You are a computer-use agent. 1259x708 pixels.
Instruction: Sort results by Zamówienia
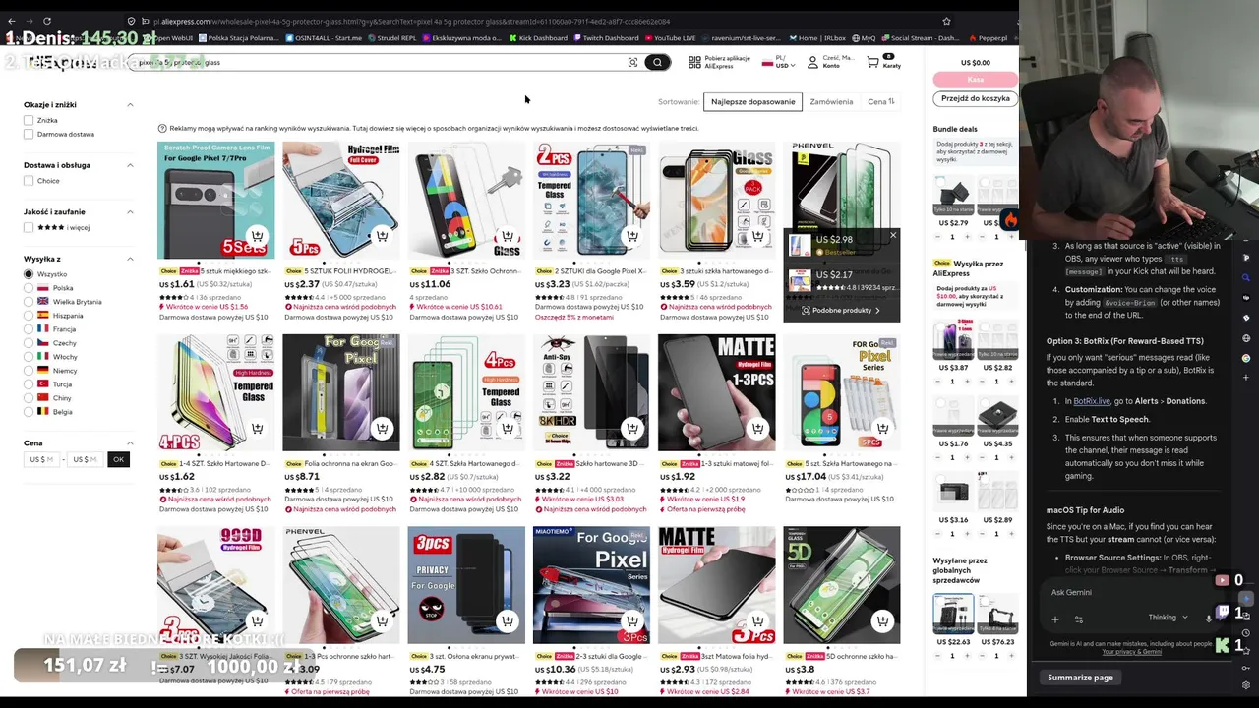click(x=831, y=101)
